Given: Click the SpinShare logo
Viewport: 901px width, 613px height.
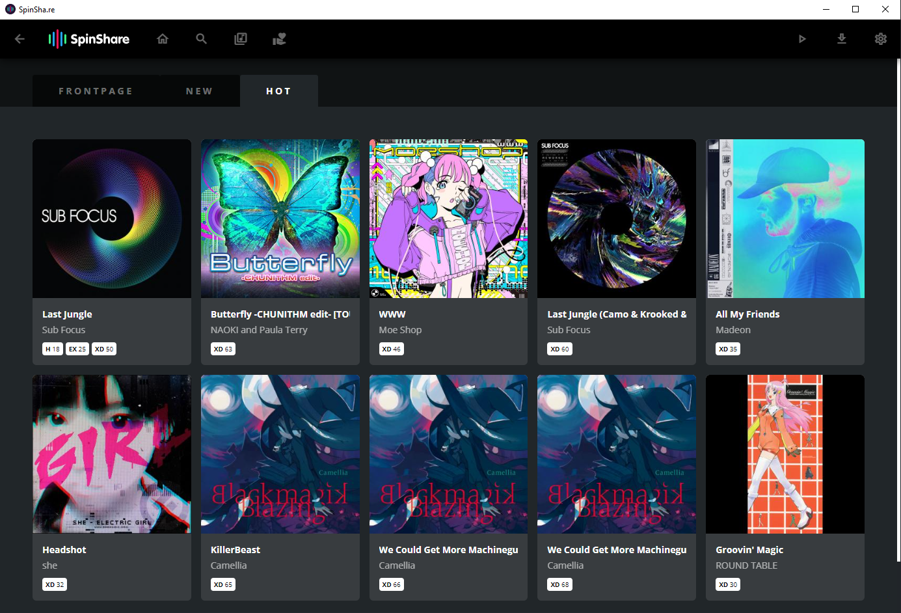Looking at the screenshot, I should [x=89, y=39].
